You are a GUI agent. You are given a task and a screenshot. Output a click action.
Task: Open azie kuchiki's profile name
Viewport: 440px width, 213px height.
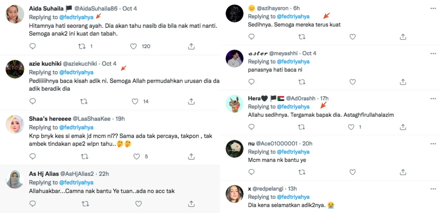[45, 64]
